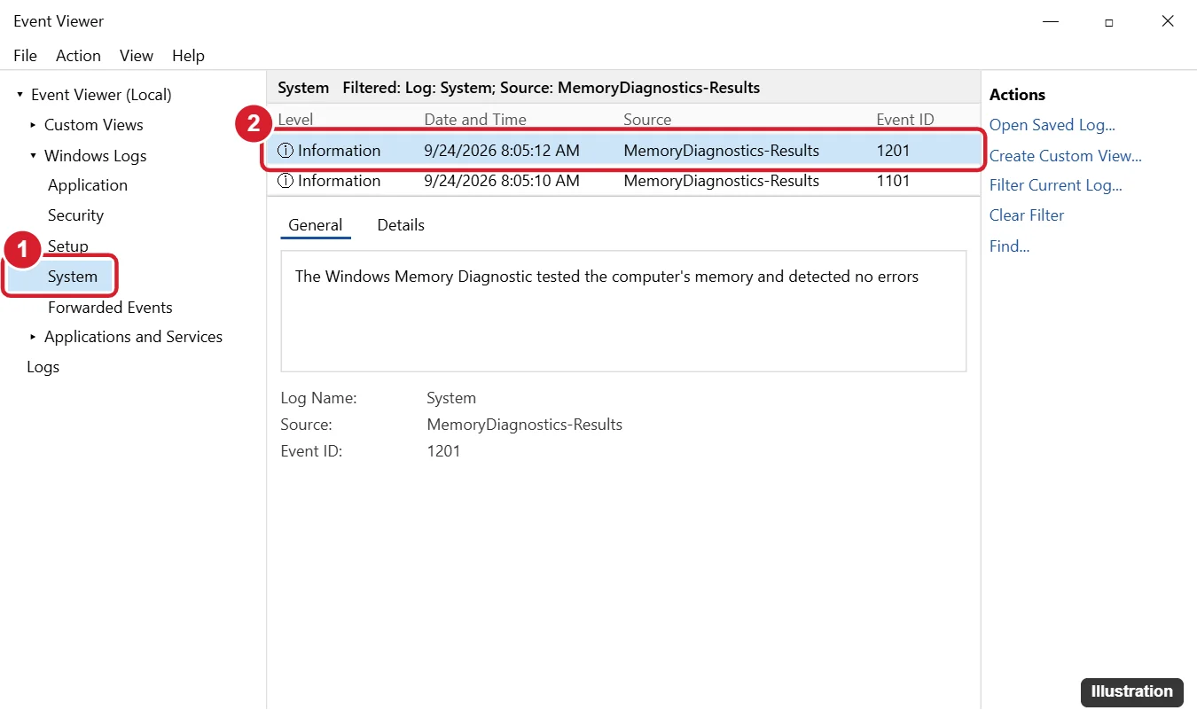
Task: Click the Event ID 1101 cell
Action: [x=893, y=181]
